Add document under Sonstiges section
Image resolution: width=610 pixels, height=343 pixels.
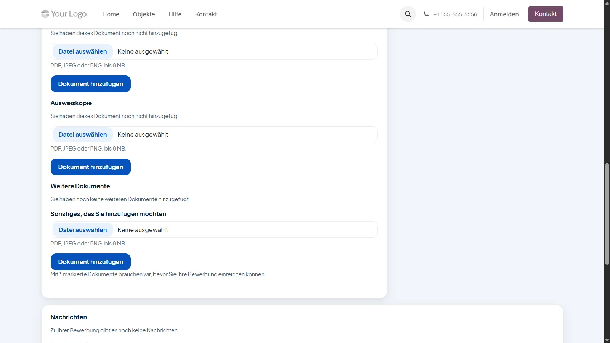91,262
